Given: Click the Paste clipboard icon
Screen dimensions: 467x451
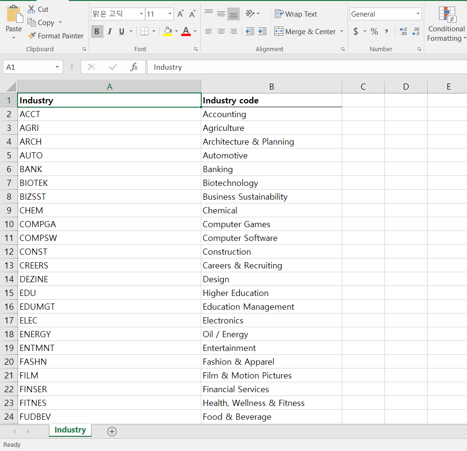Looking at the screenshot, I should point(14,14).
